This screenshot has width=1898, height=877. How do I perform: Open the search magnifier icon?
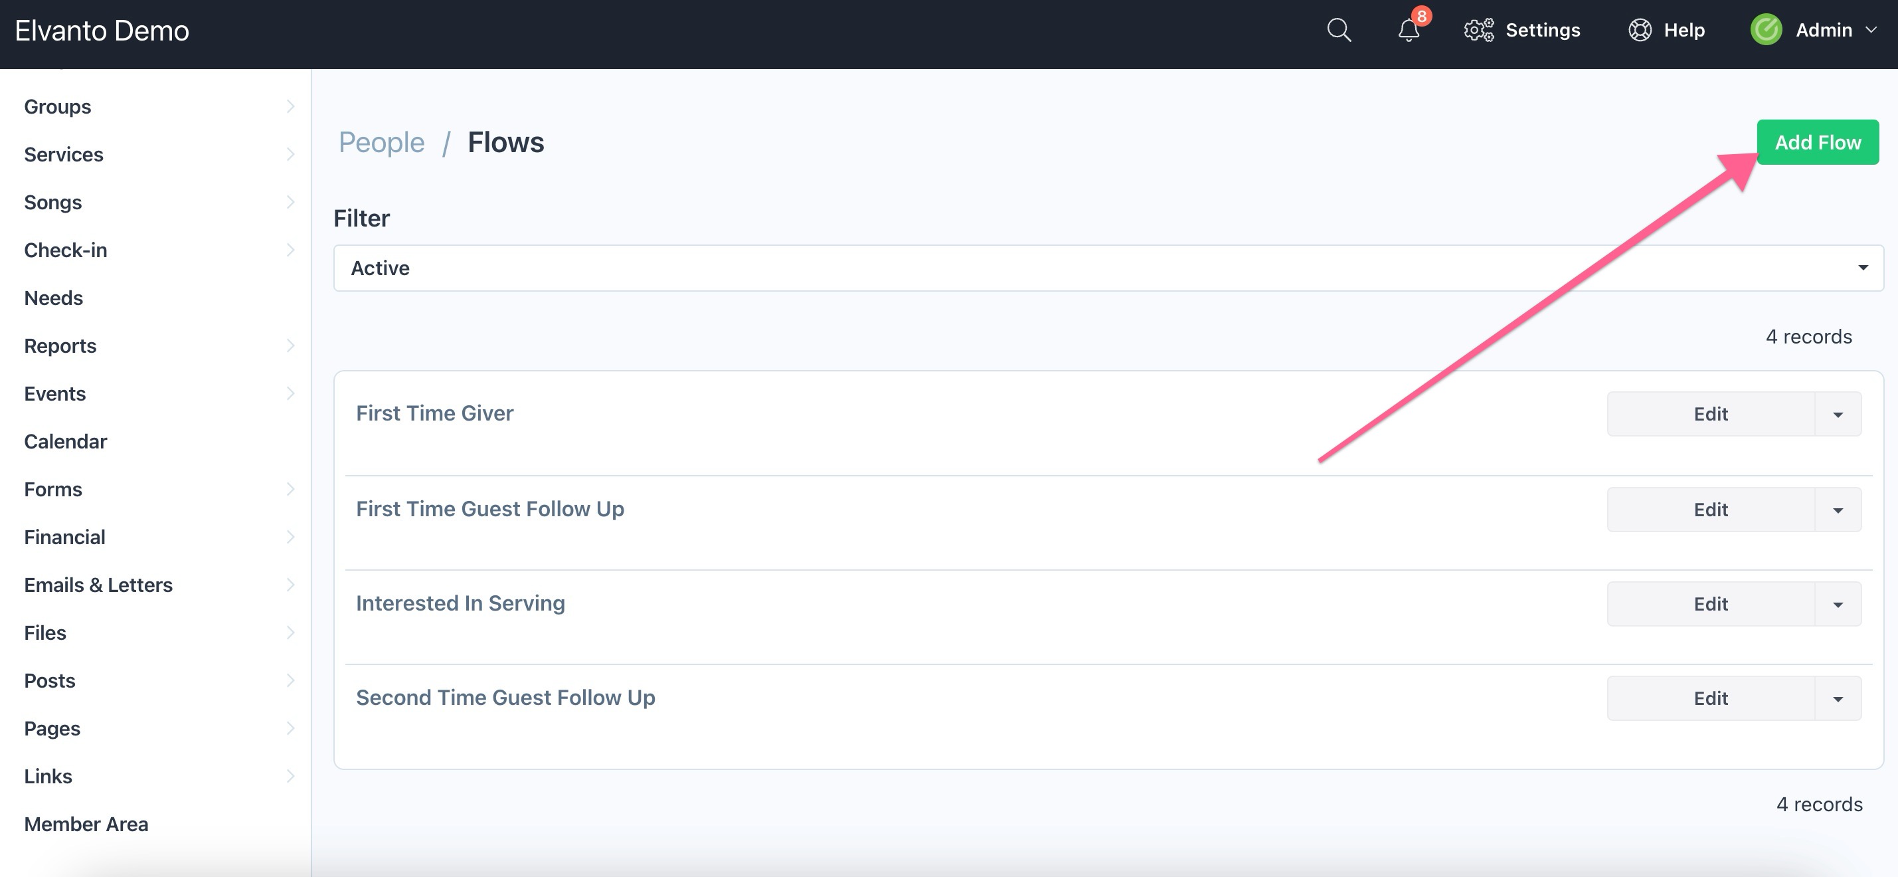(x=1339, y=30)
